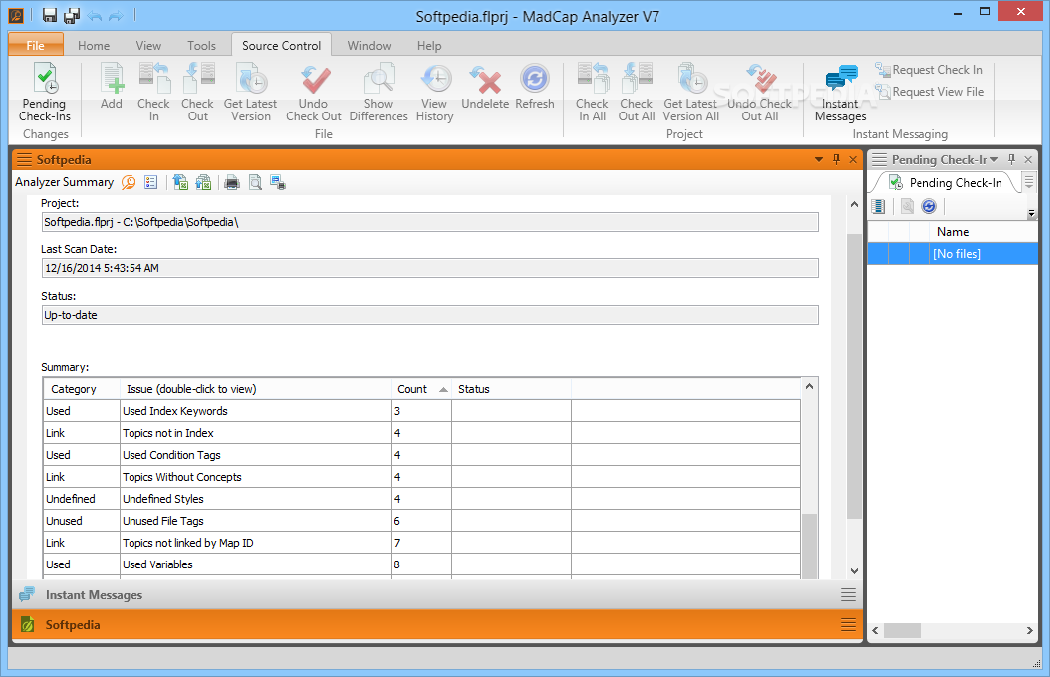
Task: Open View History
Action: pos(434,93)
